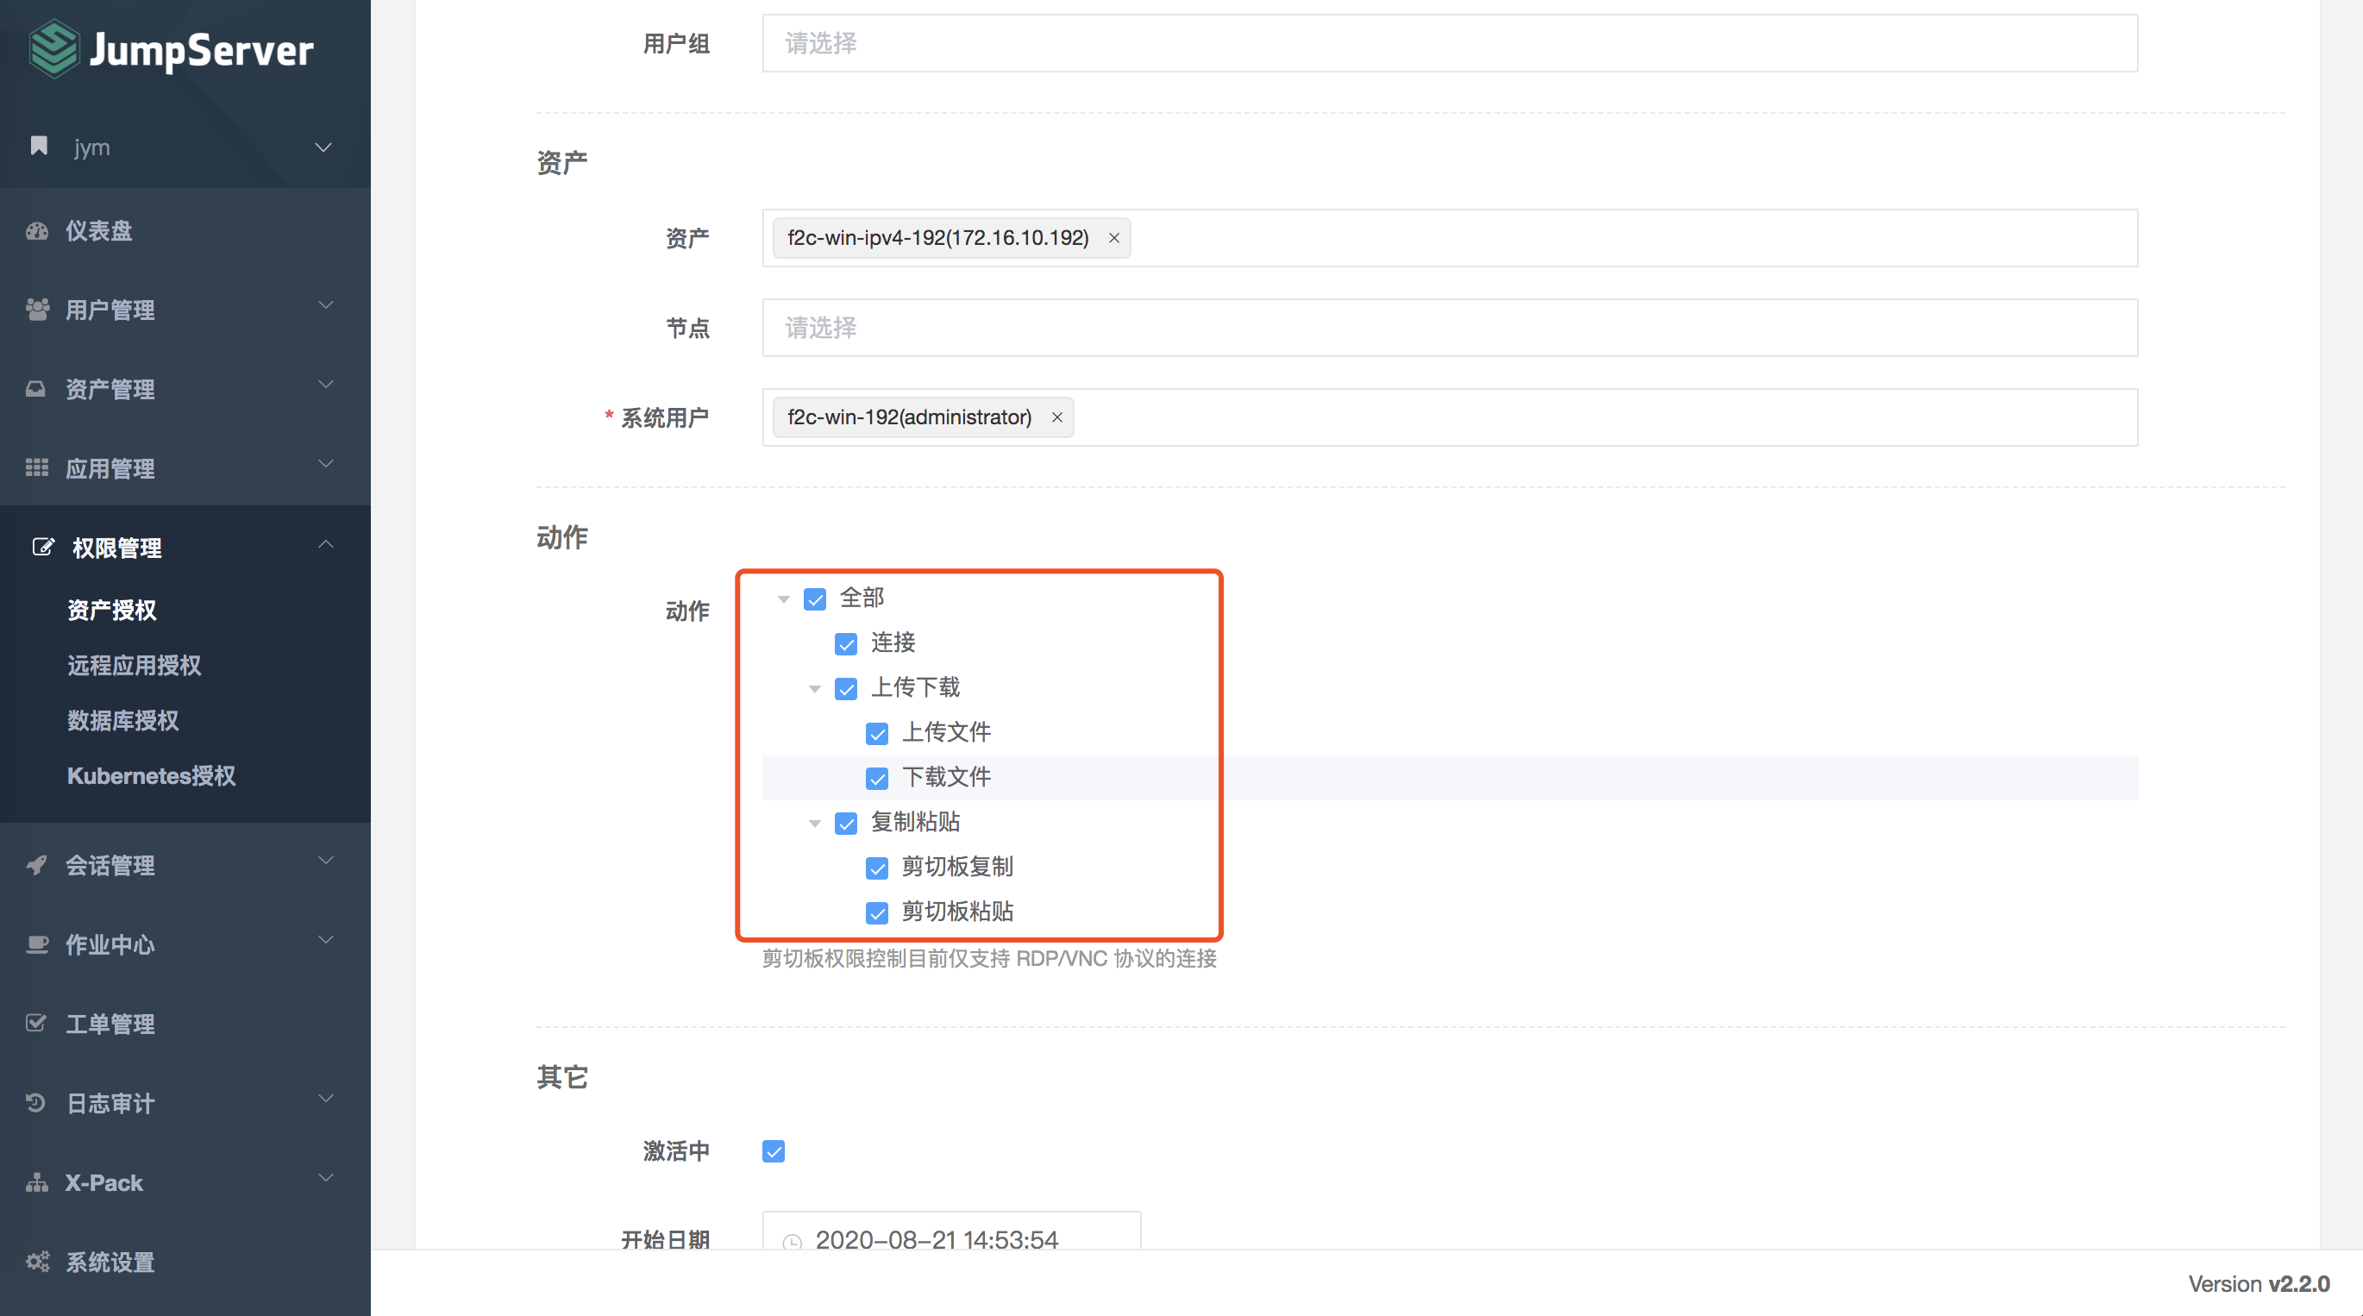Uncheck the 连接 checkbox
The width and height of the screenshot is (2363, 1316).
[846, 645]
